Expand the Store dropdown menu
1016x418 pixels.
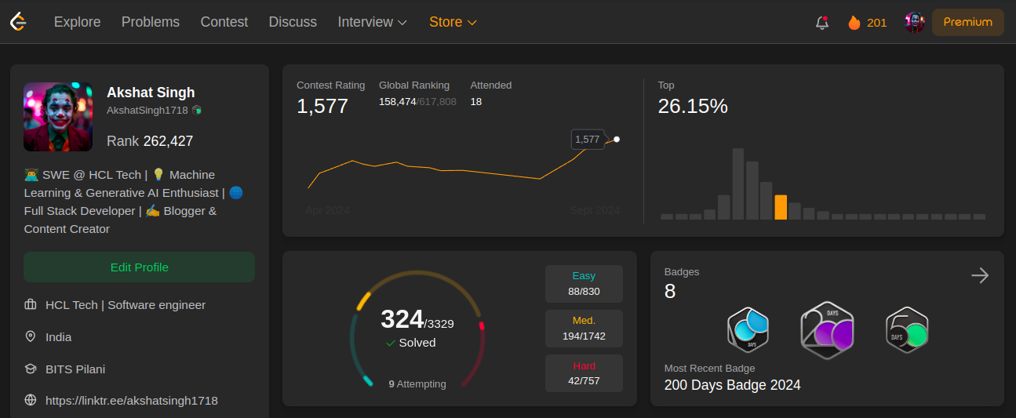[x=453, y=22]
